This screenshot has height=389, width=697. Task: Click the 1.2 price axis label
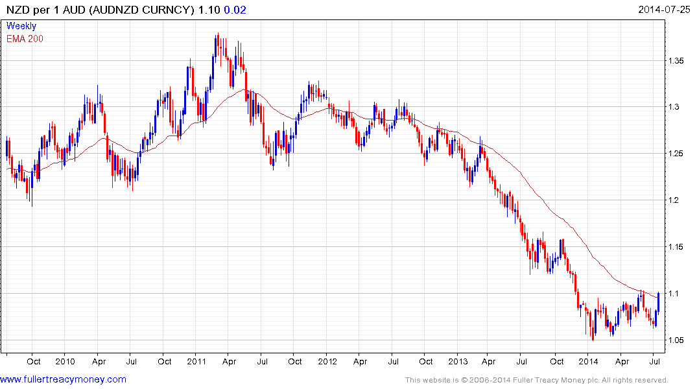click(x=674, y=200)
